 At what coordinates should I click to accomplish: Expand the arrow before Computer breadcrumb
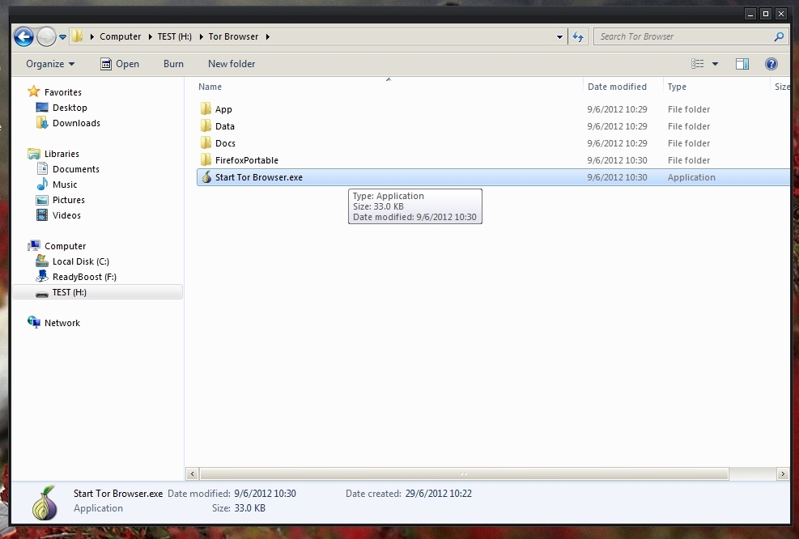pos(91,36)
